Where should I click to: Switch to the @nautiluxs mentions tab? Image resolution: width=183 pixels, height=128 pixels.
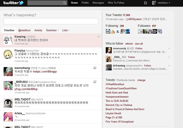(24, 30)
